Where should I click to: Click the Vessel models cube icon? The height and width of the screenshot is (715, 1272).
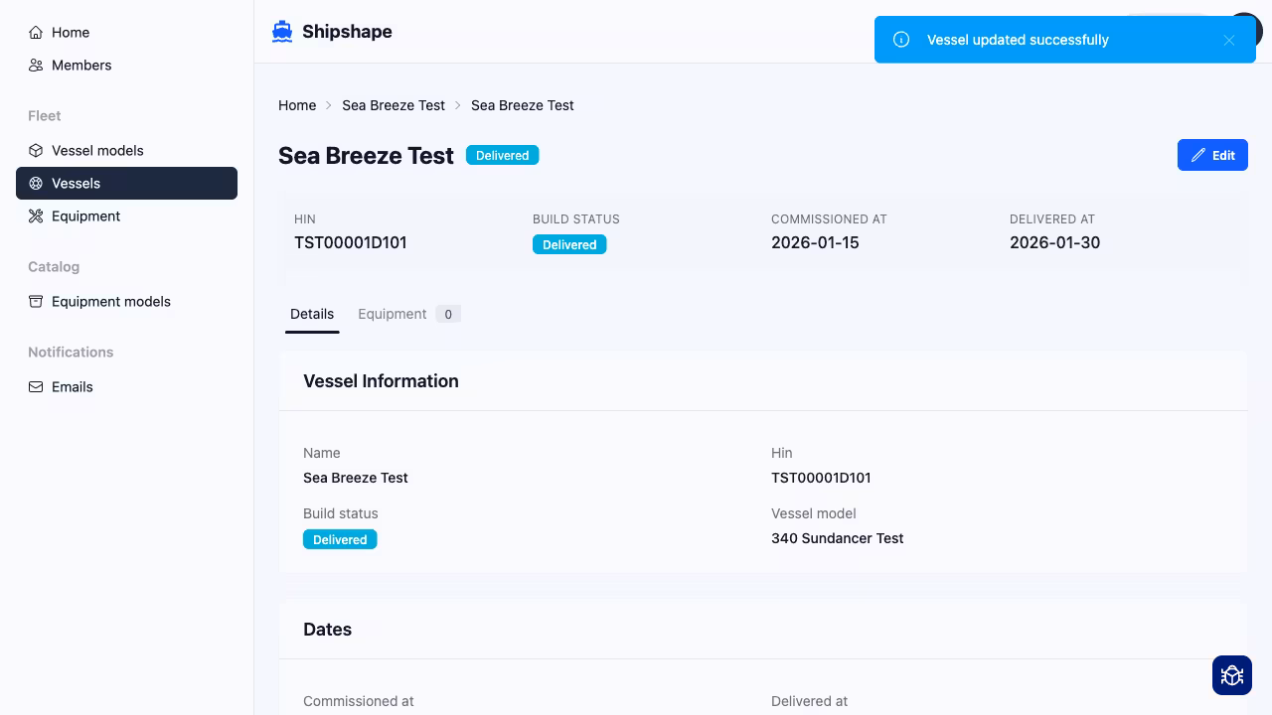pyautogui.click(x=36, y=151)
